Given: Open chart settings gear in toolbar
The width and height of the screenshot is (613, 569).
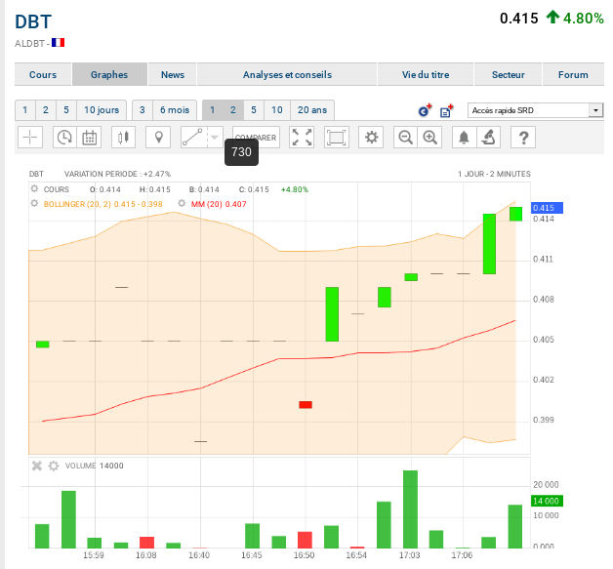Looking at the screenshot, I should click(371, 138).
